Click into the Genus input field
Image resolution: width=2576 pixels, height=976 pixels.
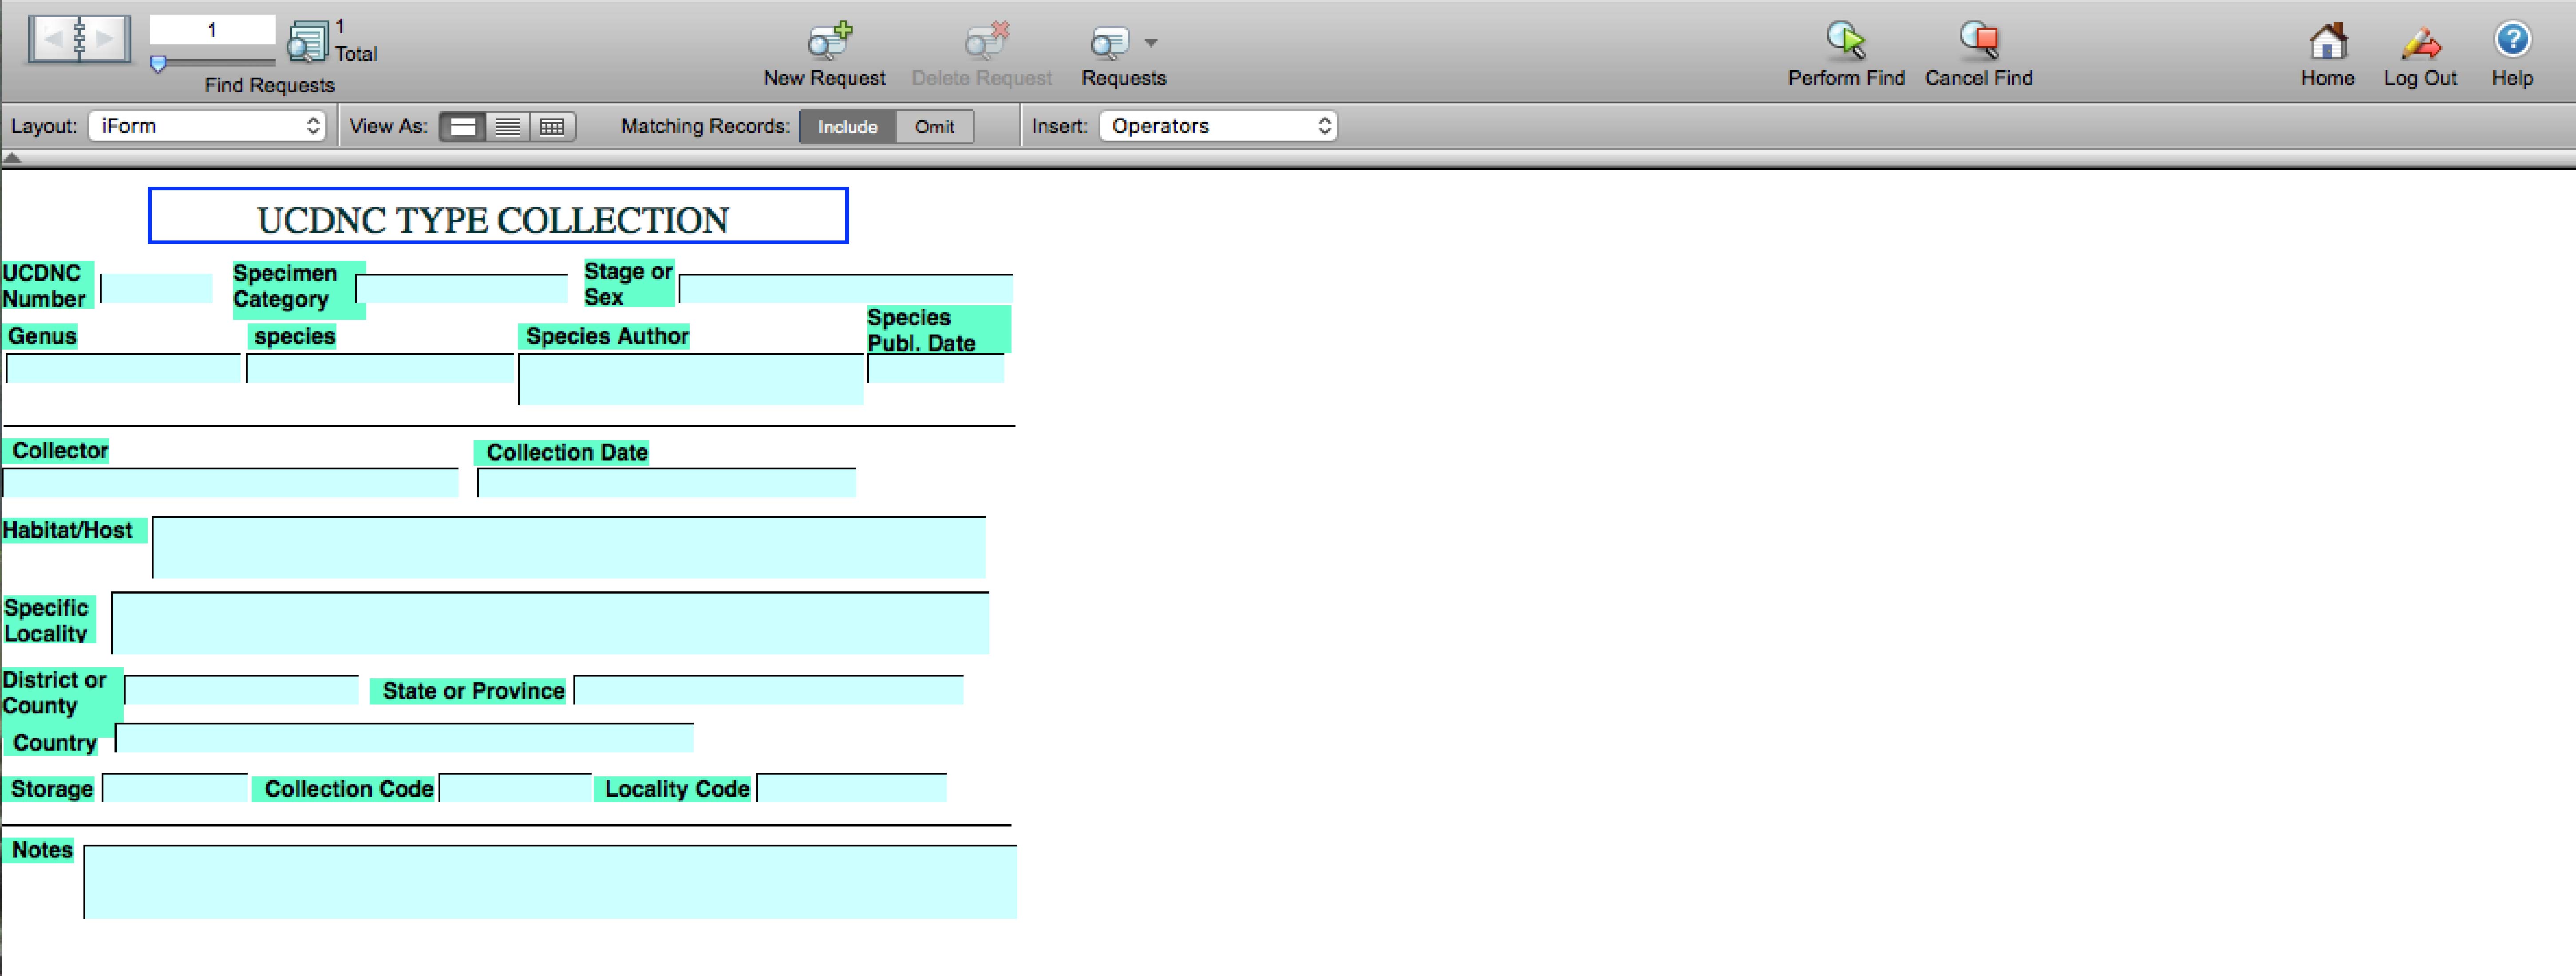123,369
